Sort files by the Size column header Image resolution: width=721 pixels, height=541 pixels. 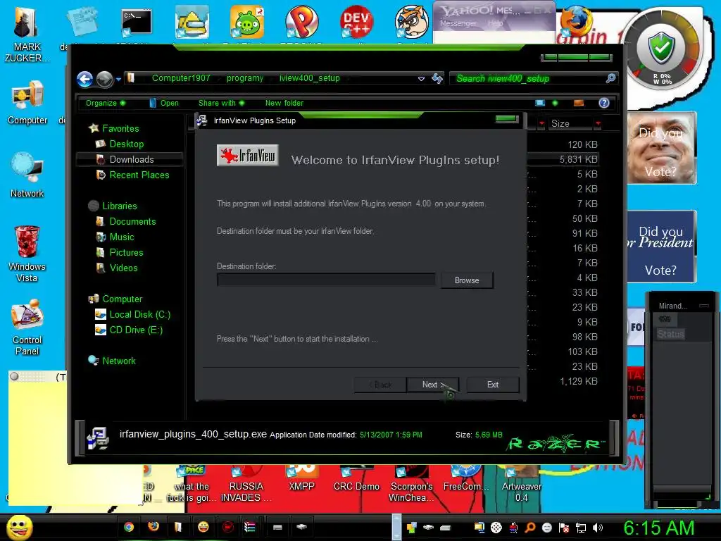[x=569, y=123]
